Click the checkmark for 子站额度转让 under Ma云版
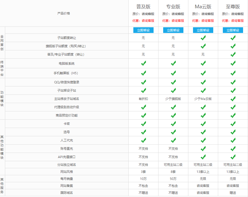248x197 pixels. pyautogui.click(x=203, y=38)
